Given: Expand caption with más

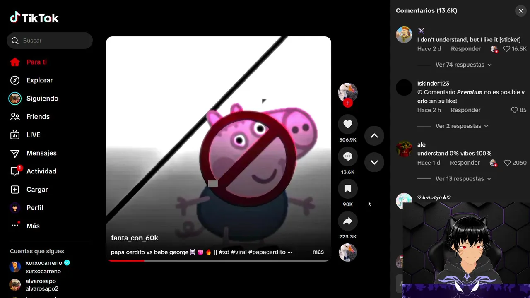Looking at the screenshot, I should 318,252.
